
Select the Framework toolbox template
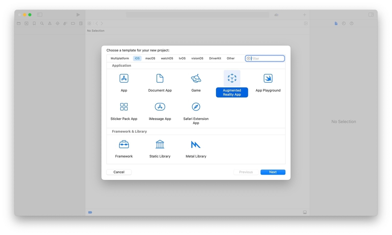tap(124, 144)
